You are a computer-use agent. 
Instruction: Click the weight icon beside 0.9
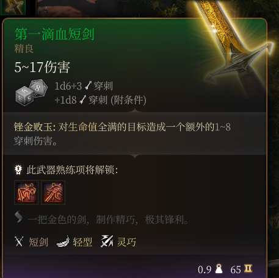(x=219, y=269)
